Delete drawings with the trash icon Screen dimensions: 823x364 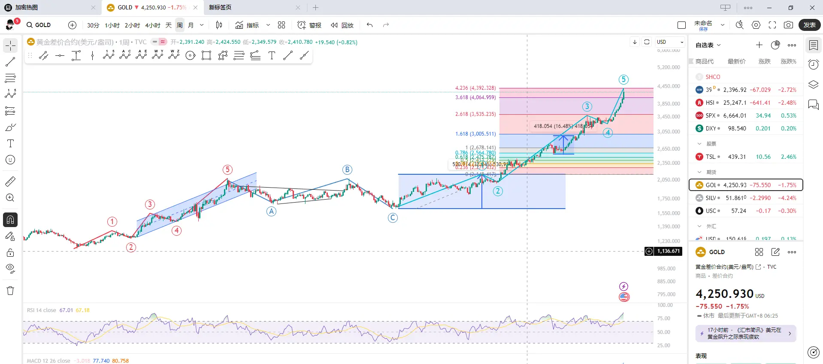click(10, 291)
